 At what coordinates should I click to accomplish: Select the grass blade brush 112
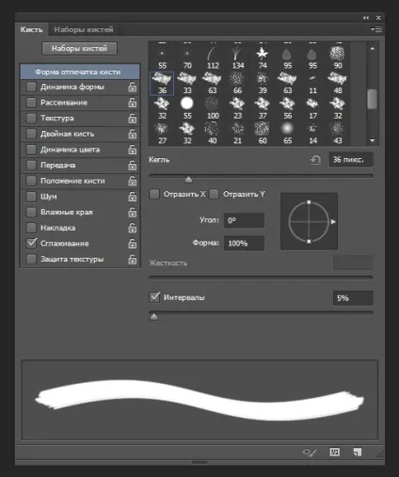point(213,57)
